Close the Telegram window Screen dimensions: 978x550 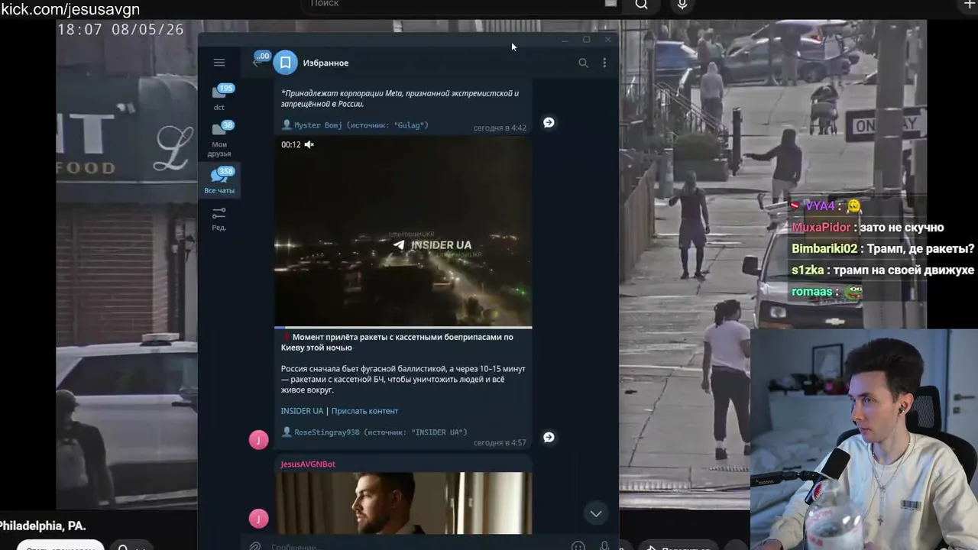coord(608,40)
